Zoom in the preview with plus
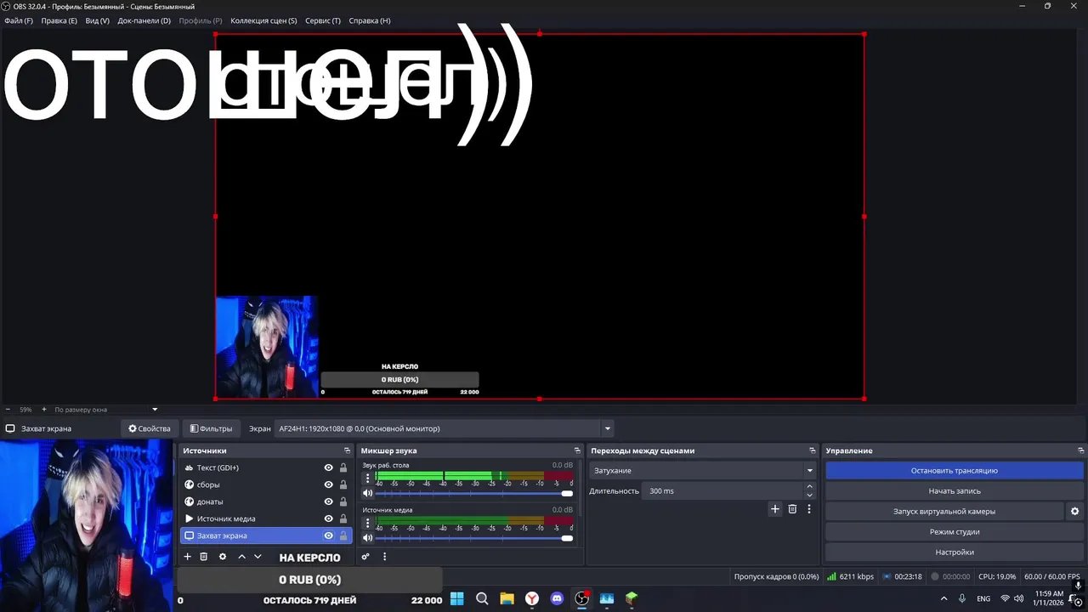This screenshot has height=612, width=1088. point(44,410)
